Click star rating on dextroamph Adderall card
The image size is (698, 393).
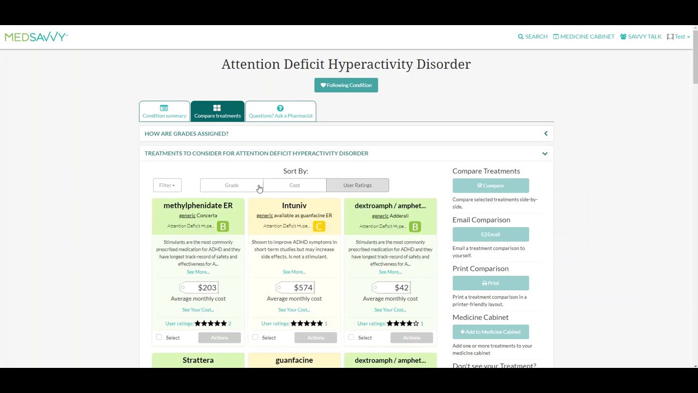[x=402, y=324]
